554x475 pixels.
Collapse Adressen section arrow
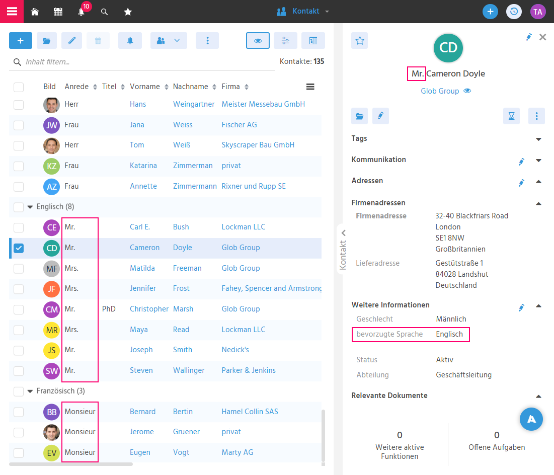pyautogui.click(x=538, y=181)
